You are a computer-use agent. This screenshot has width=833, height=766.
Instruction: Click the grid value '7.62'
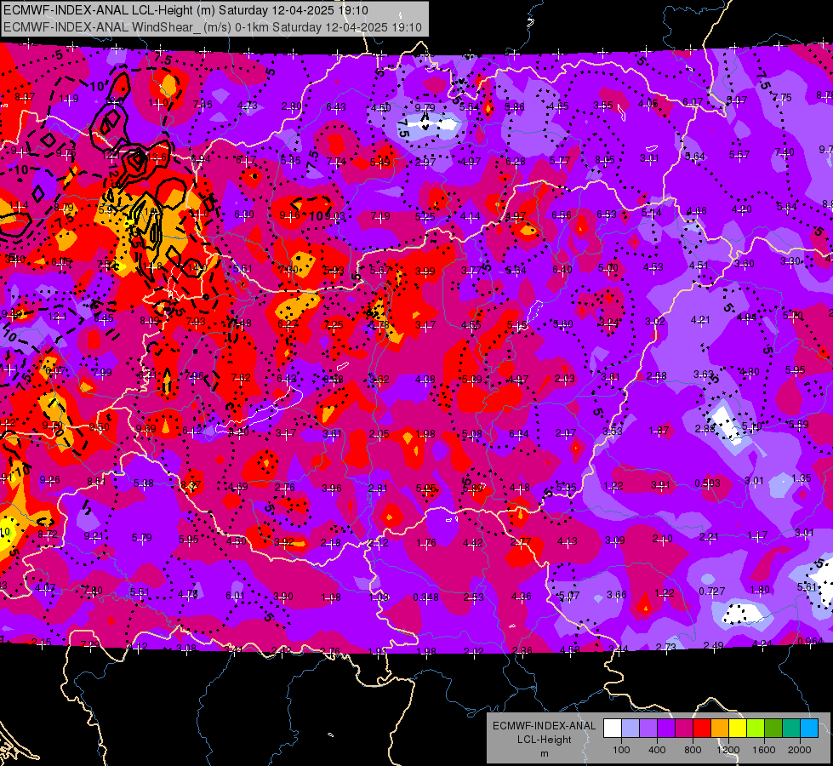(241, 377)
